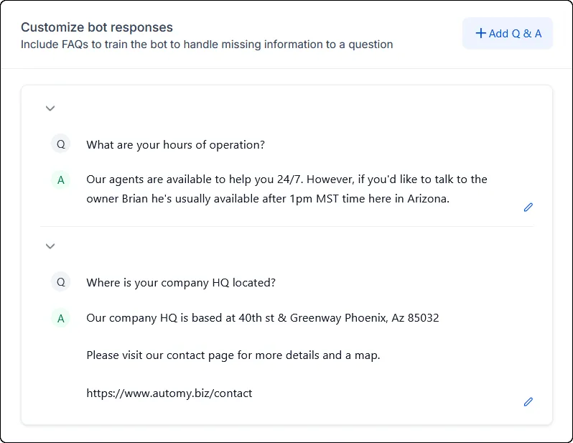573x443 pixels.
Task: Click the answer text mentioning owner Brian
Action: click(268, 199)
